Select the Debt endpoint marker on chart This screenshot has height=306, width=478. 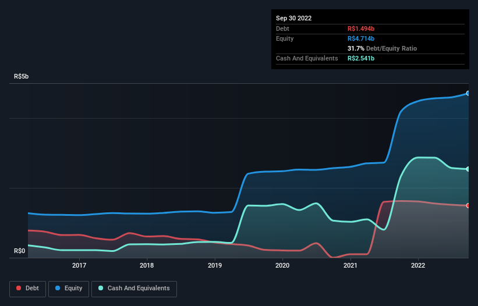pos(468,206)
